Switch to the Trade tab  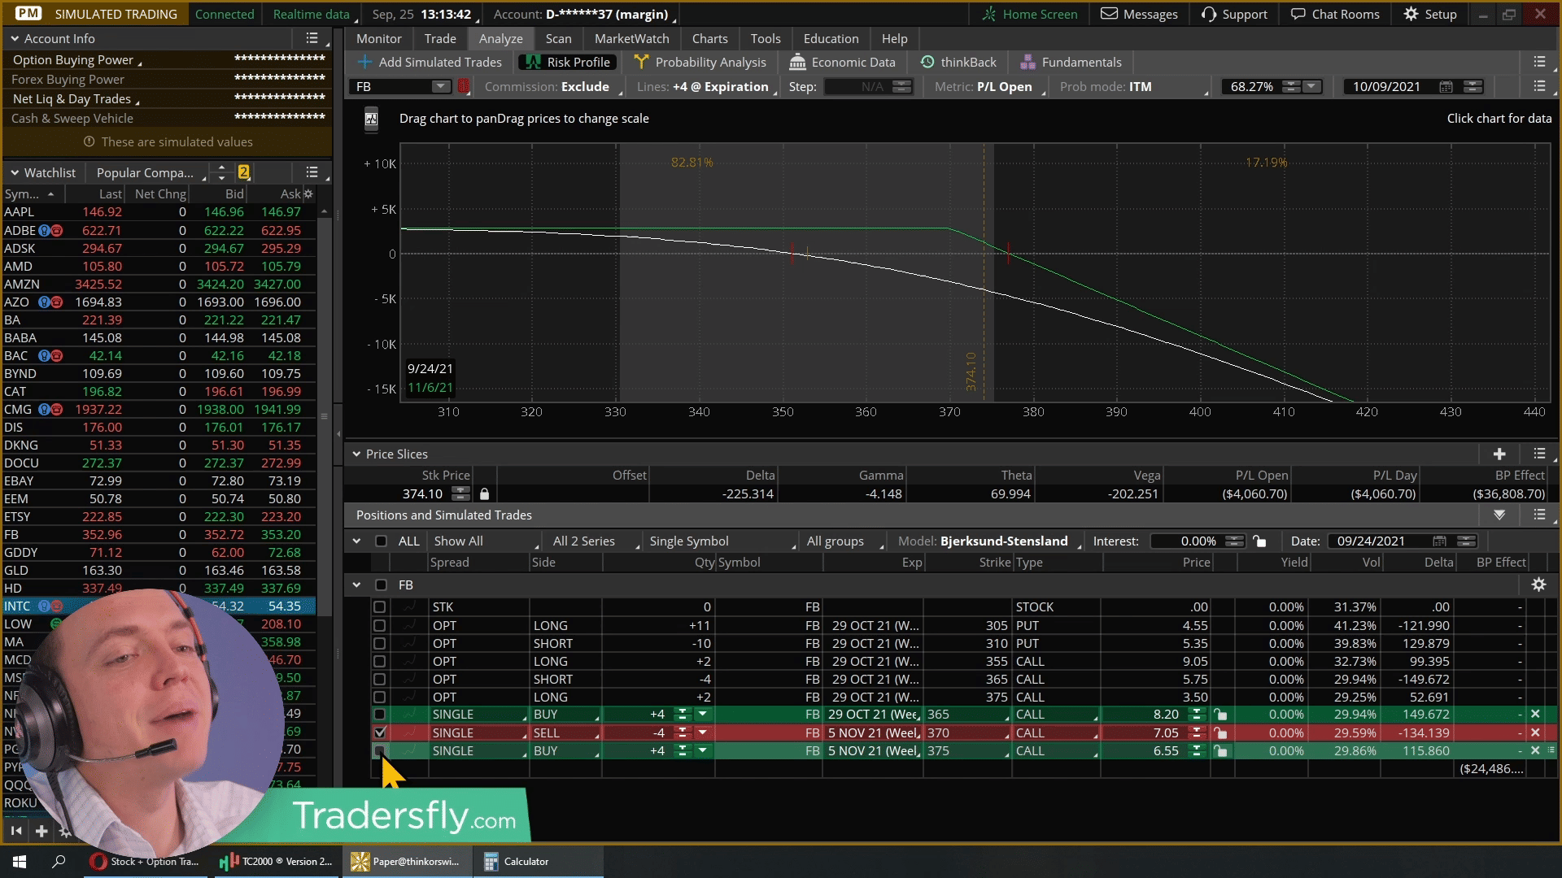click(440, 38)
